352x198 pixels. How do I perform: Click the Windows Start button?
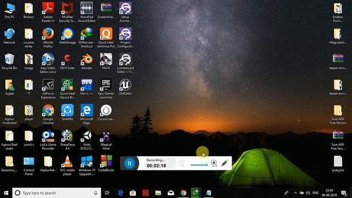pyautogui.click(x=6, y=193)
